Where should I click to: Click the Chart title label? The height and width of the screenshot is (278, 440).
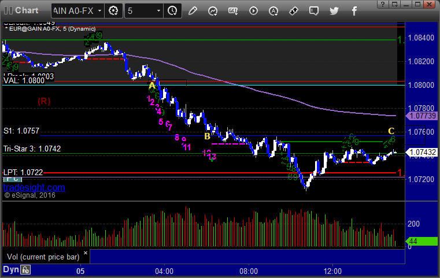[x=27, y=10]
